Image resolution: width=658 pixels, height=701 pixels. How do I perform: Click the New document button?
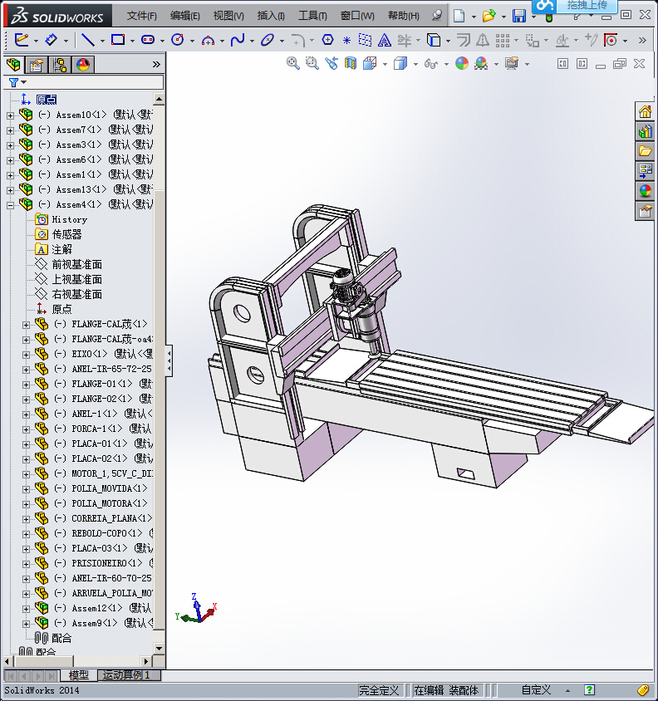tap(459, 16)
